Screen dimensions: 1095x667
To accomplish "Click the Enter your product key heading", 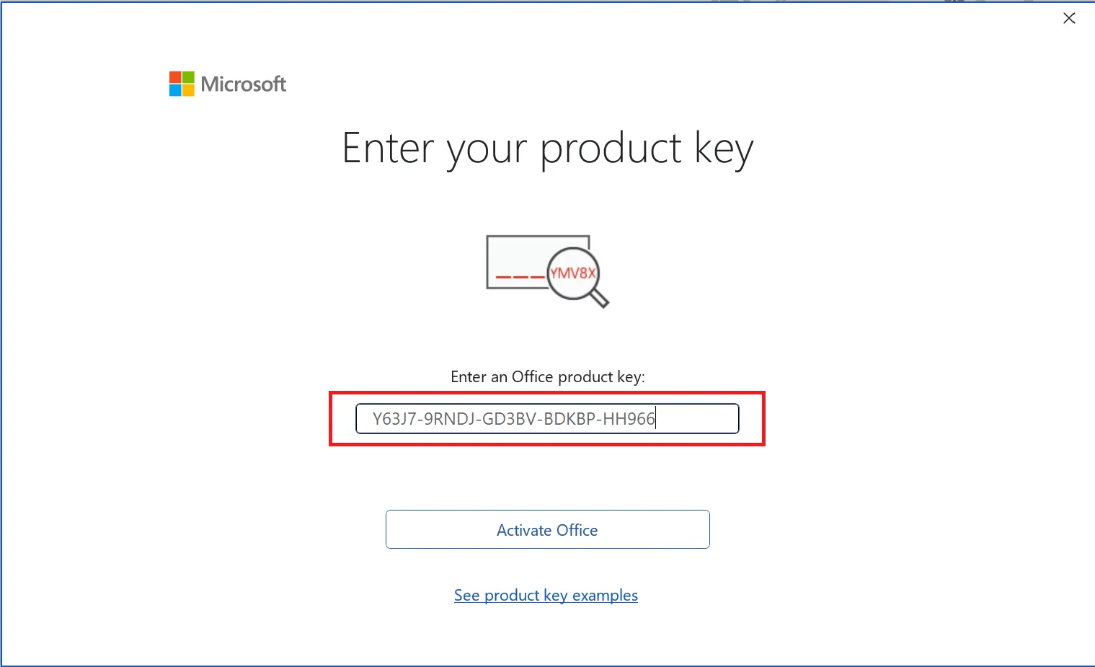I will [547, 148].
